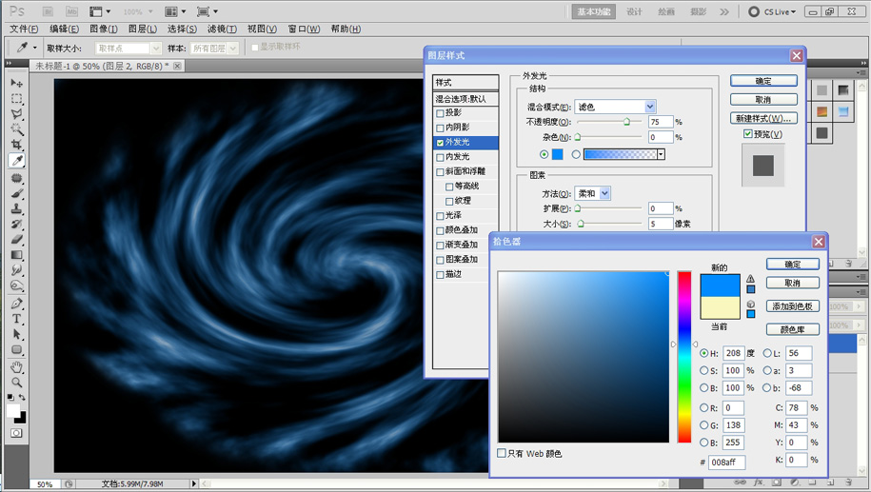Image resolution: width=871 pixels, height=492 pixels.
Task: Open the glow gradient picker arrow
Action: [x=661, y=154]
